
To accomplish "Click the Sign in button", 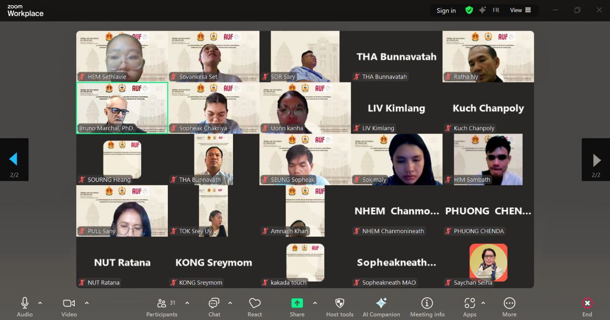I will coord(446,10).
